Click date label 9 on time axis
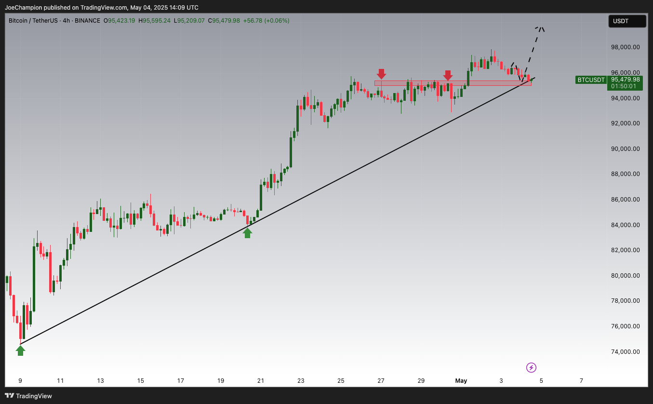The width and height of the screenshot is (653, 404). coord(20,381)
